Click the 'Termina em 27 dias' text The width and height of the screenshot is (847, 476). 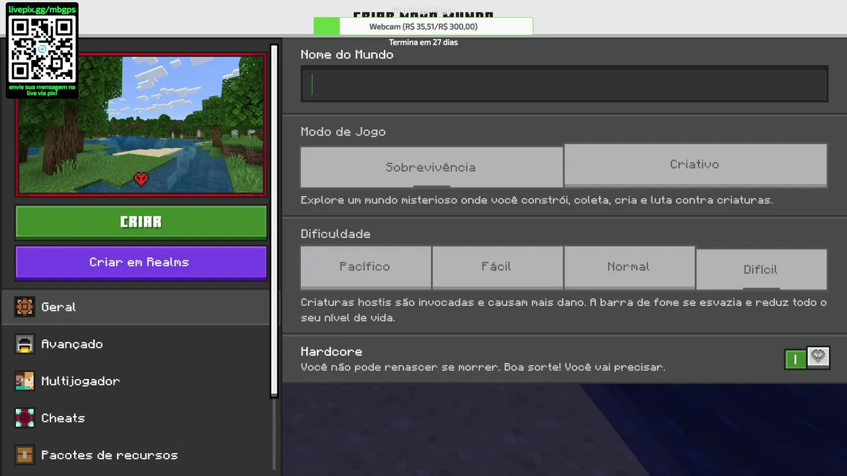[423, 42]
